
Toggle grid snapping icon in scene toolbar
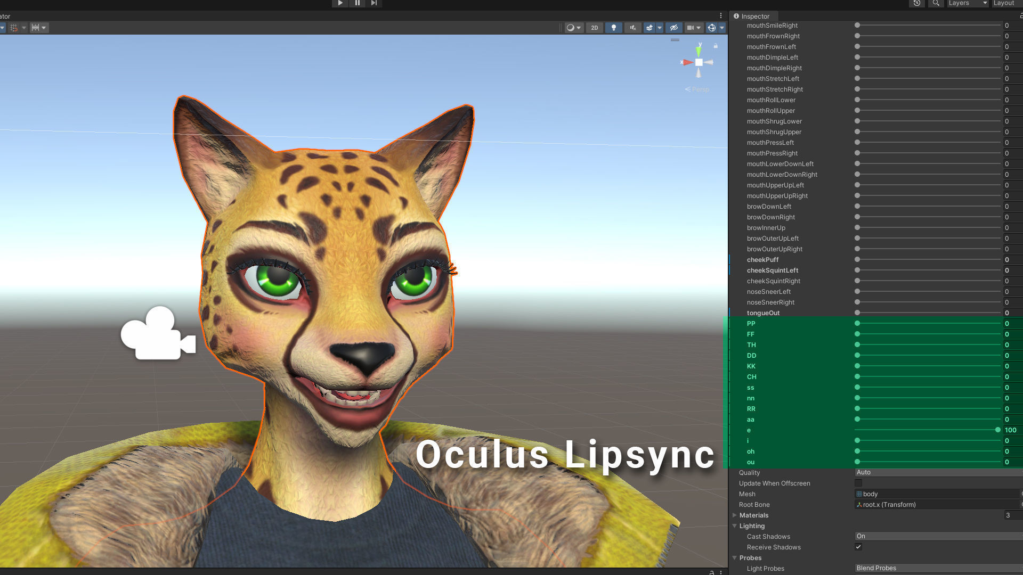[14, 28]
